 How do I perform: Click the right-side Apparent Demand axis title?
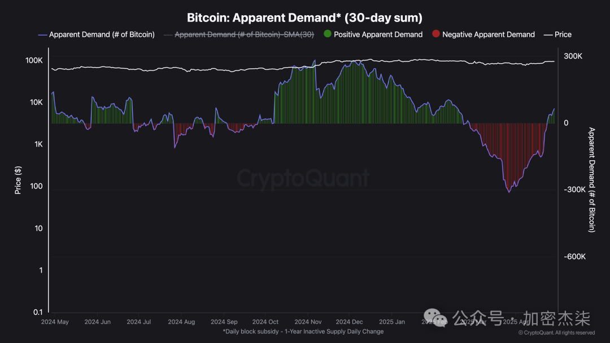[x=592, y=180]
